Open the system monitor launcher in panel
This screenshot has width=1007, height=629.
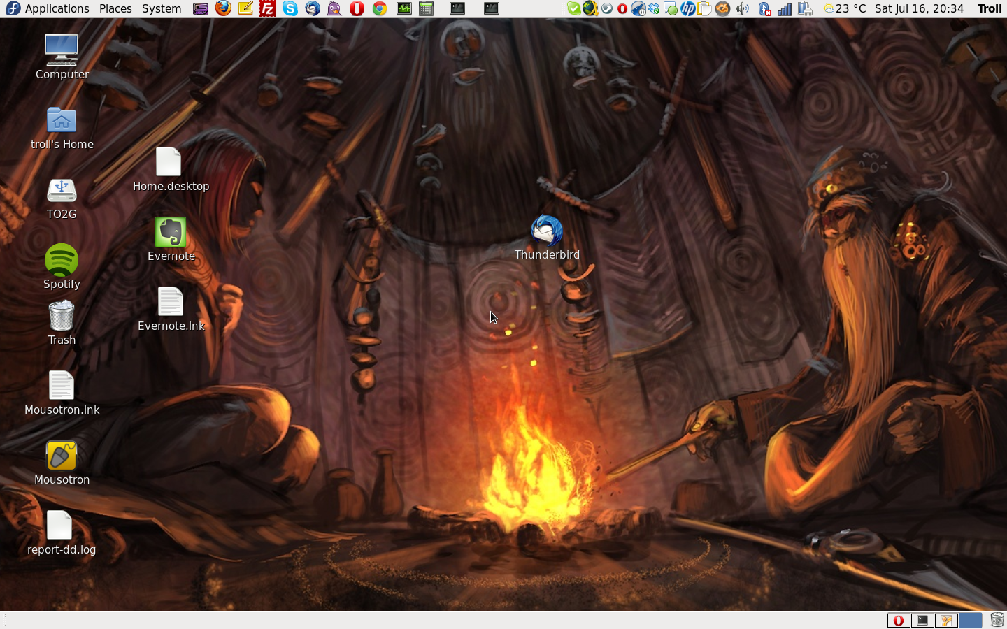click(x=404, y=8)
